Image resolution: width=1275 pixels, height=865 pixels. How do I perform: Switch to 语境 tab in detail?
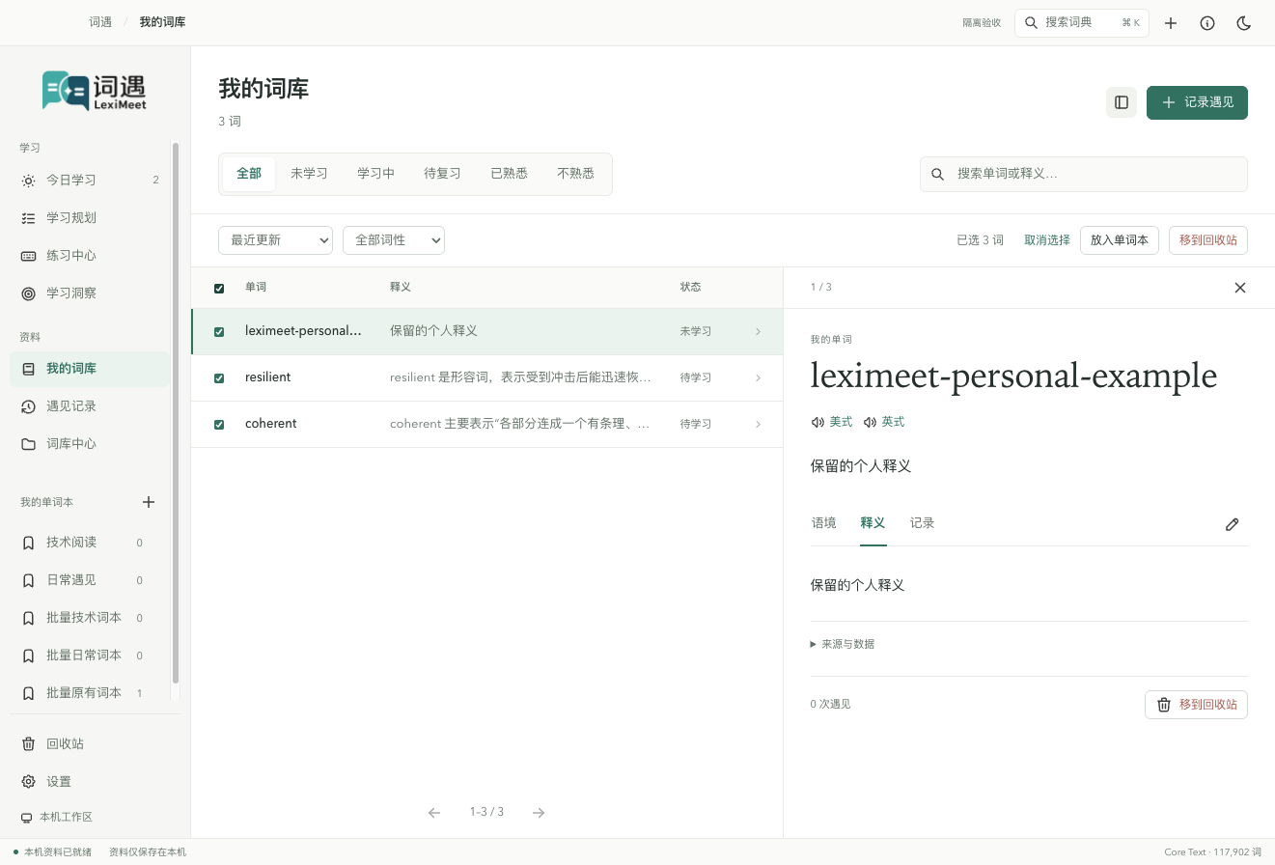click(x=823, y=523)
